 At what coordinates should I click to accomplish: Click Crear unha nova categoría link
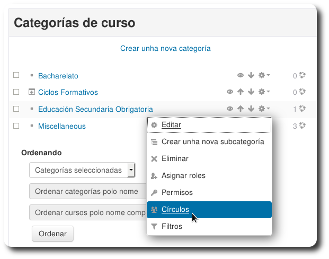coord(165,48)
